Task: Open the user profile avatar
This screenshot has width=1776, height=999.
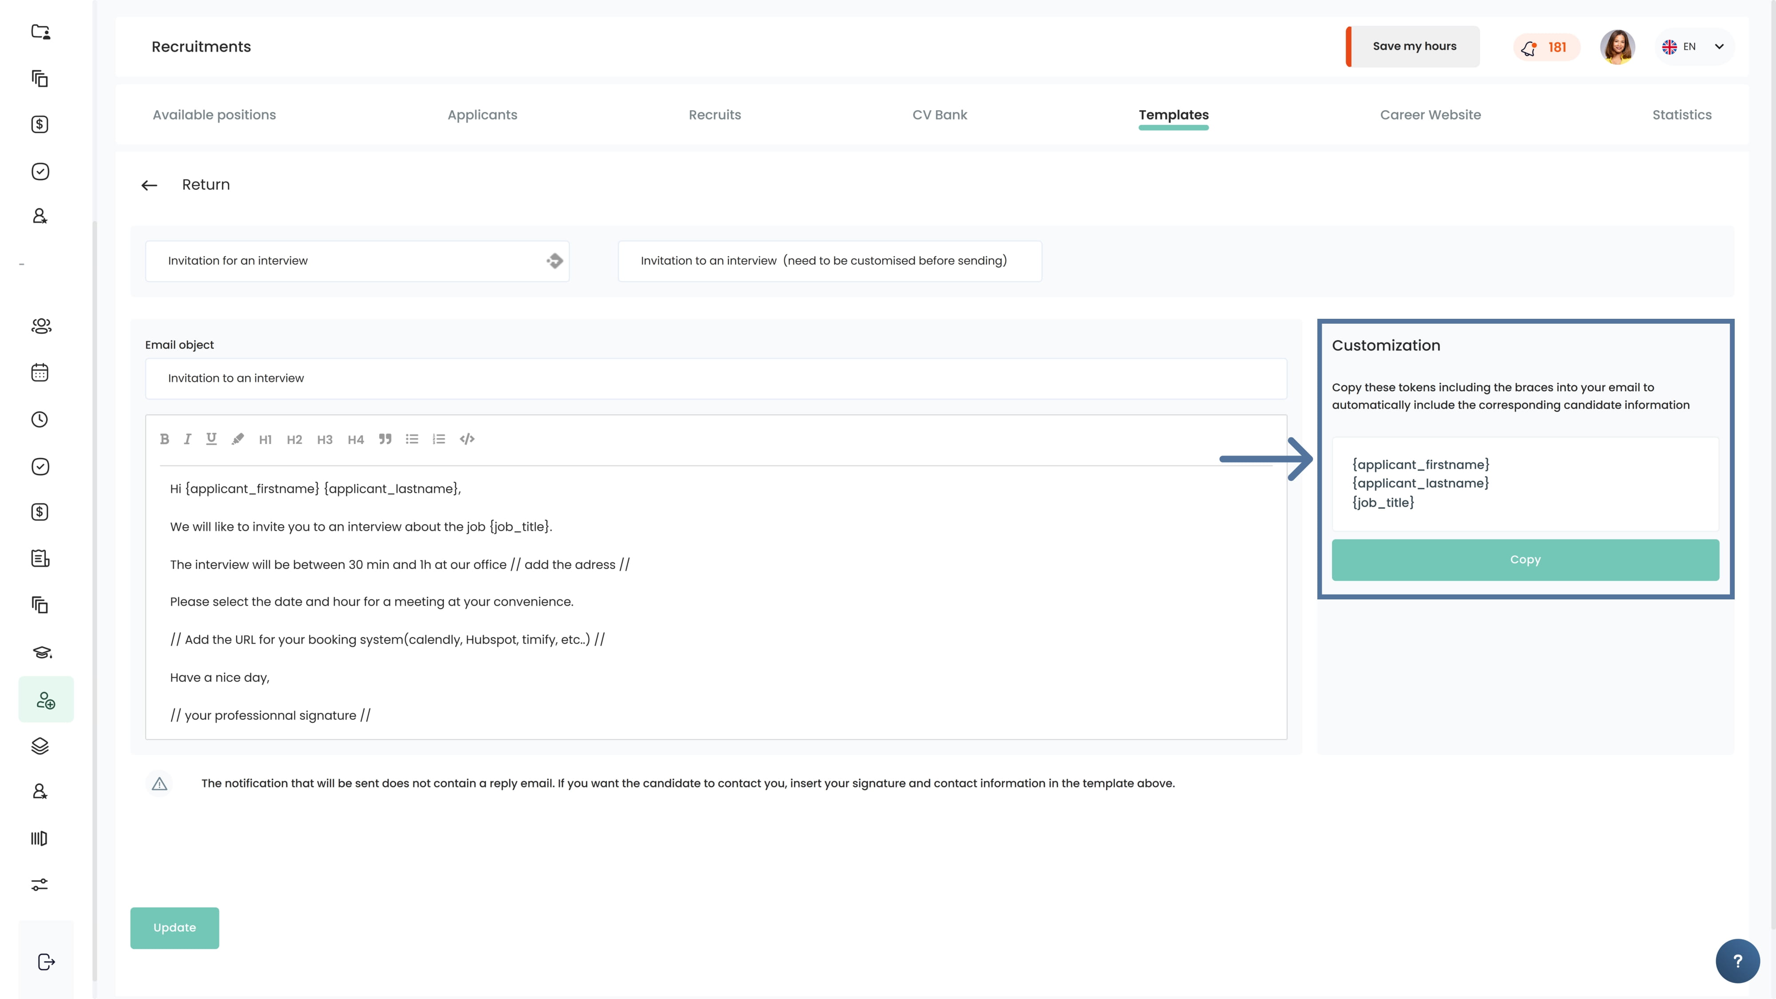Action: 1617,47
